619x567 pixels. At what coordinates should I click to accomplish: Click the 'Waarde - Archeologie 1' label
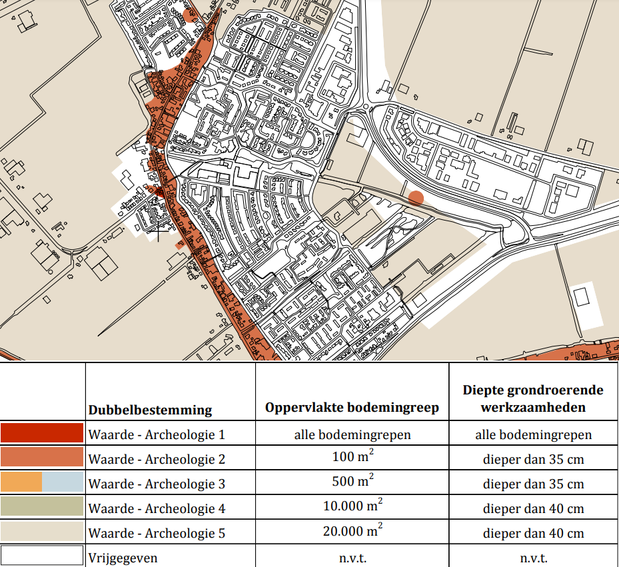(x=157, y=434)
